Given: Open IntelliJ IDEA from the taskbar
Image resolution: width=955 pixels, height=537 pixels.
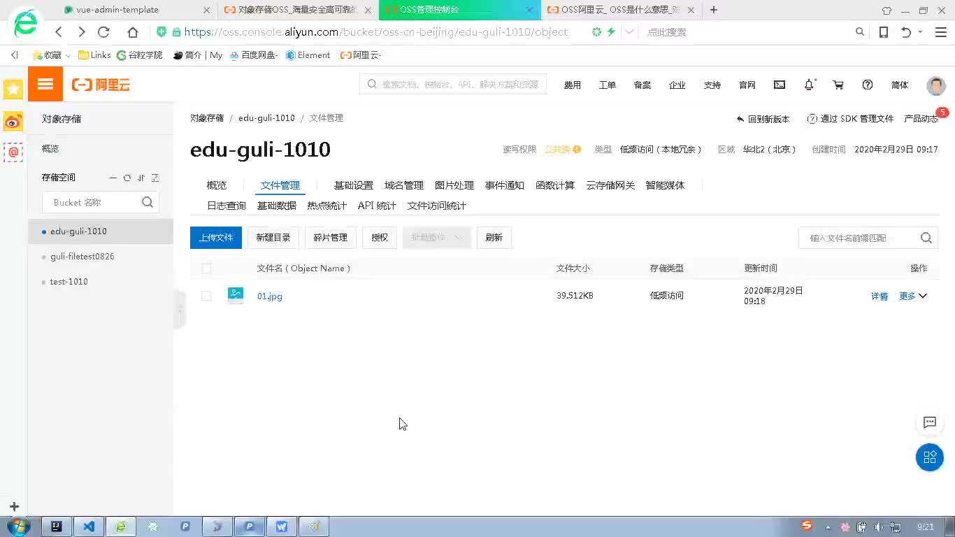Looking at the screenshot, I should [x=57, y=527].
